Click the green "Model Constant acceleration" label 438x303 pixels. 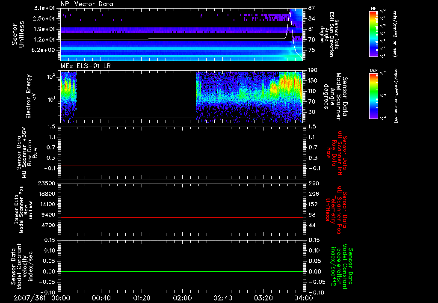tap(342, 266)
